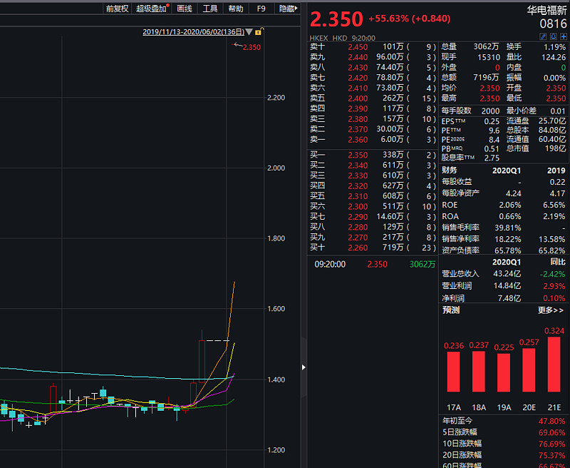Expand the date range dropdown triangle

click(249, 32)
